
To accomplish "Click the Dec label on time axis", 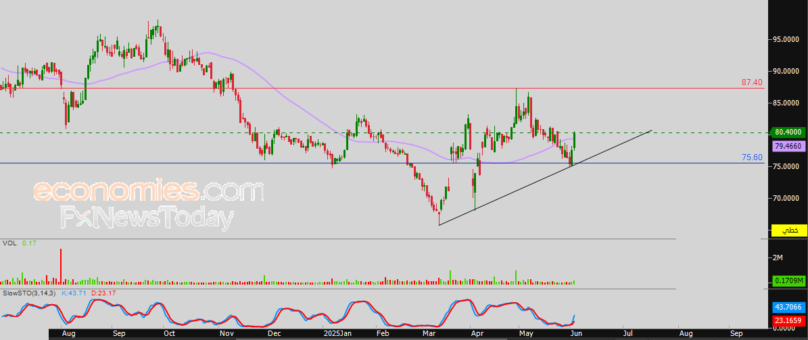I will click(274, 334).
